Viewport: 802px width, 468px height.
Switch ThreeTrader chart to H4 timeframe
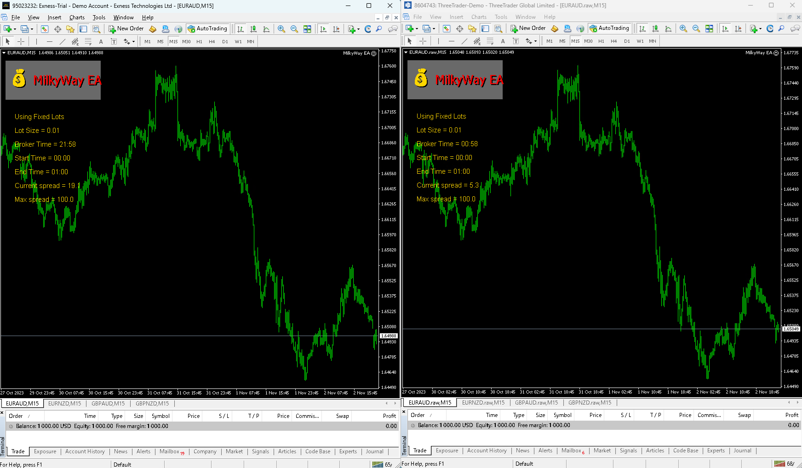pyautogui.click(x=614, y=41)
